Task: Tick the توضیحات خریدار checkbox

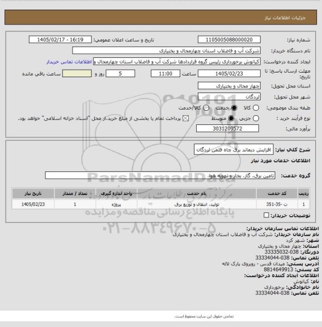Action: coord(266,215)
